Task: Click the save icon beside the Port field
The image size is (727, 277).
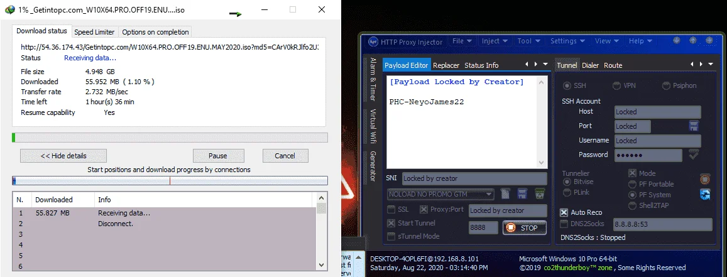Action: (x=694, y=126)
